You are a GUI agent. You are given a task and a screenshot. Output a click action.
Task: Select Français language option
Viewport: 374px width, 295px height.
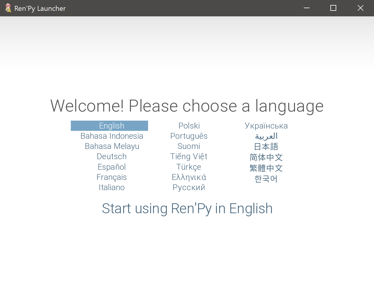tap(111, 177)
